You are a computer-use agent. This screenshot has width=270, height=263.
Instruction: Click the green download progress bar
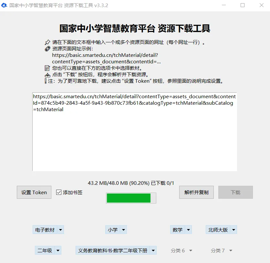coord(131,198)
